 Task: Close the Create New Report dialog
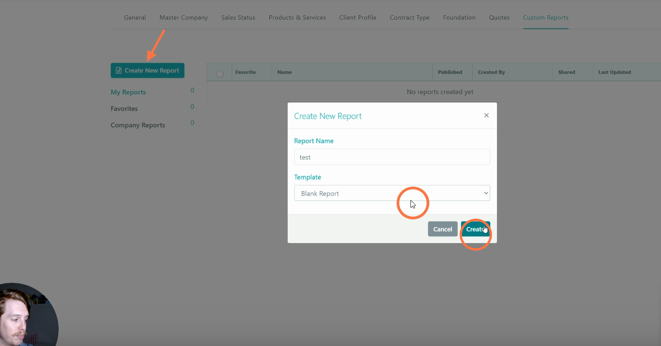point(486,115)
